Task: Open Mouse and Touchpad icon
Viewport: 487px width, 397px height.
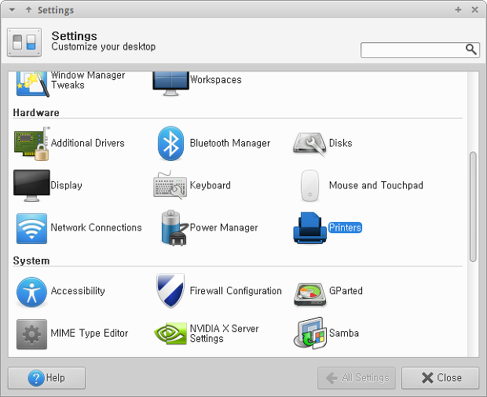Action: (309, 185)
